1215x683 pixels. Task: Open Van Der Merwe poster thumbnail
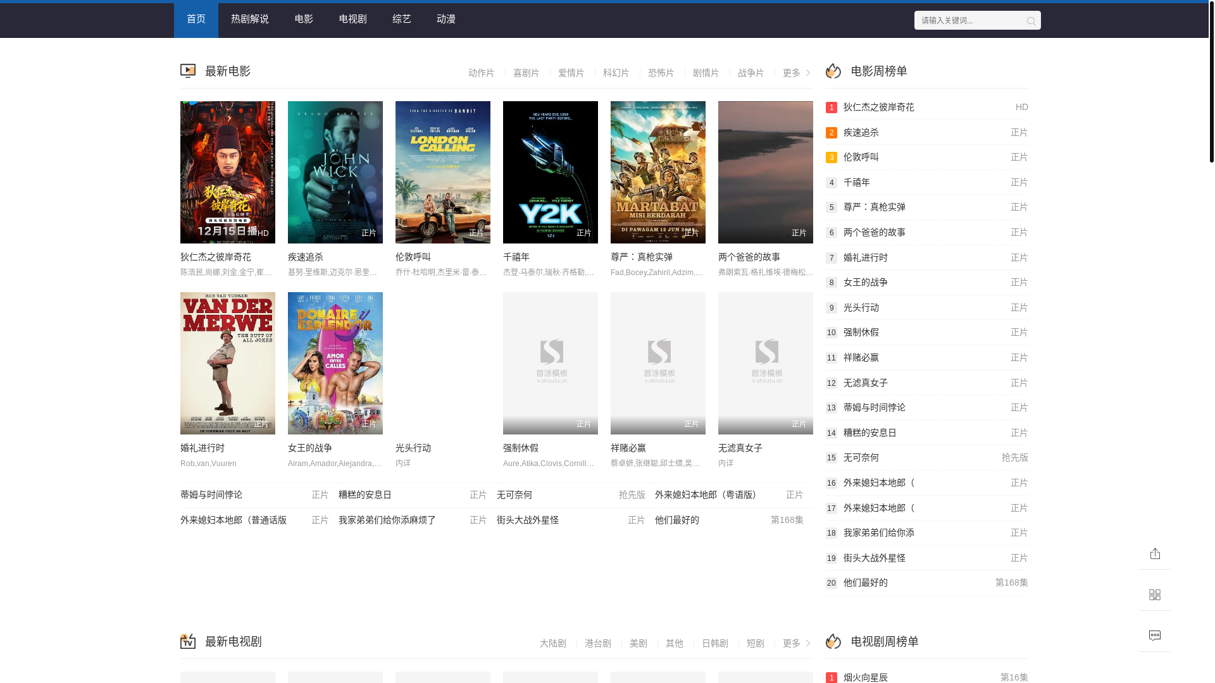[x=228, y=363]
